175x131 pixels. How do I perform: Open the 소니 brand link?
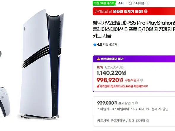[121, 3]
